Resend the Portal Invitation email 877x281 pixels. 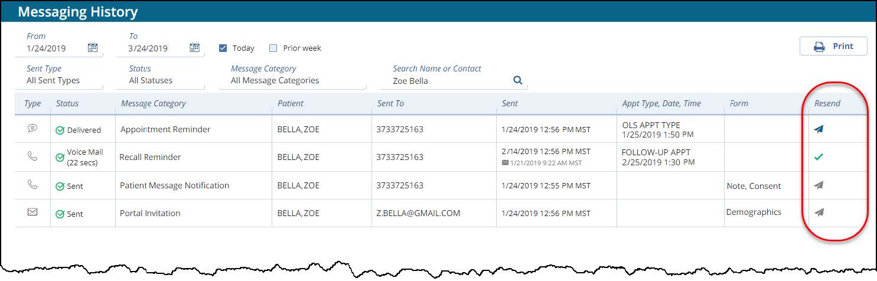[819, 213]
